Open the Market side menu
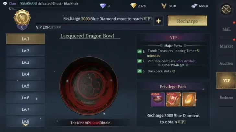The image size is (236, 132). tap(226, 46)
